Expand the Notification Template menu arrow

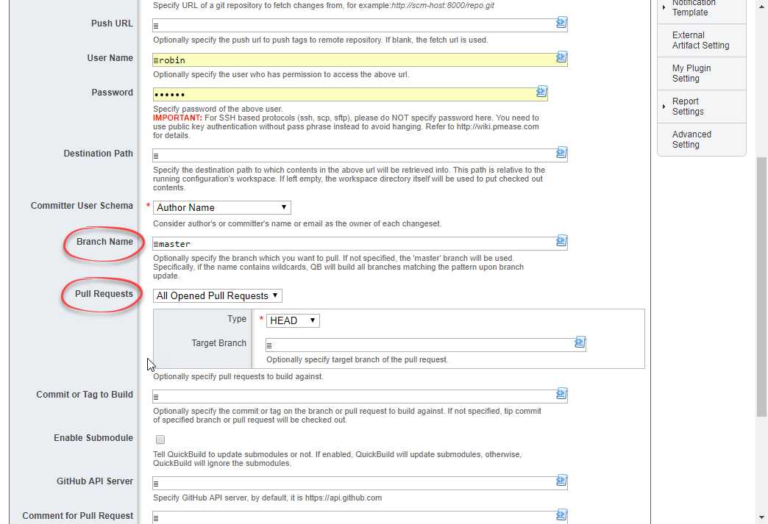(664, 7)
